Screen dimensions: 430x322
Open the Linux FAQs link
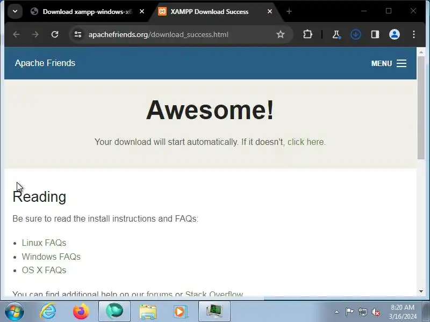pyautogui.click(x=44, y=243)
